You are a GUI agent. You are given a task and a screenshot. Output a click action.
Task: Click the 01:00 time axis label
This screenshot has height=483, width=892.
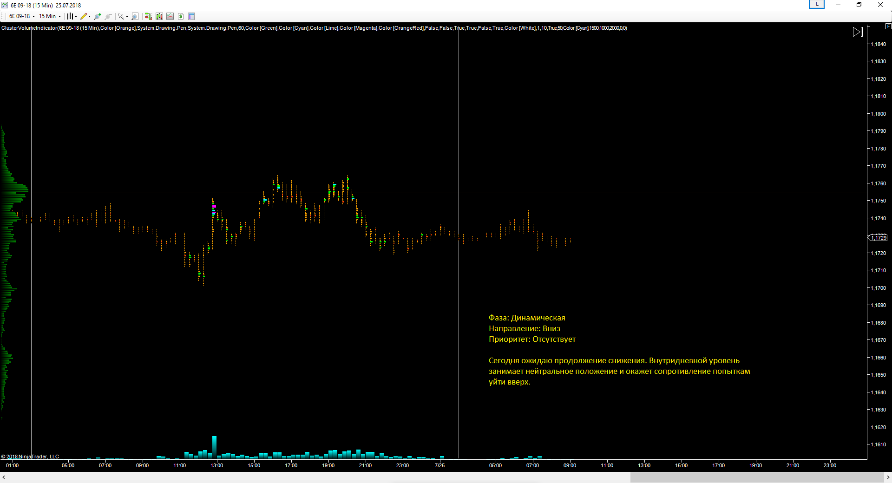click(x=12, y=465)
